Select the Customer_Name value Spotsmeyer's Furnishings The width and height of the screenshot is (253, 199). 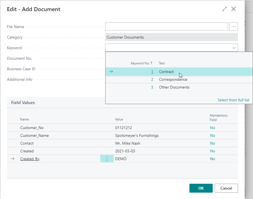[x=137, y=135]
